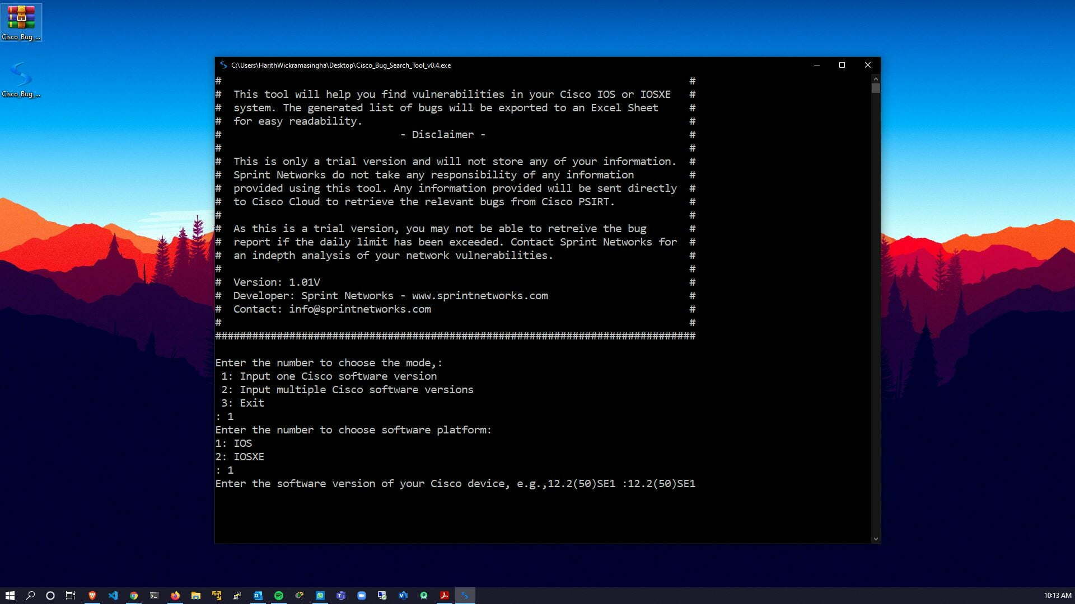Viewport: 1075px width, 604px height.
Task: Switch to Microsoft Teams in taskbar
Action: (x=340, y=596)
